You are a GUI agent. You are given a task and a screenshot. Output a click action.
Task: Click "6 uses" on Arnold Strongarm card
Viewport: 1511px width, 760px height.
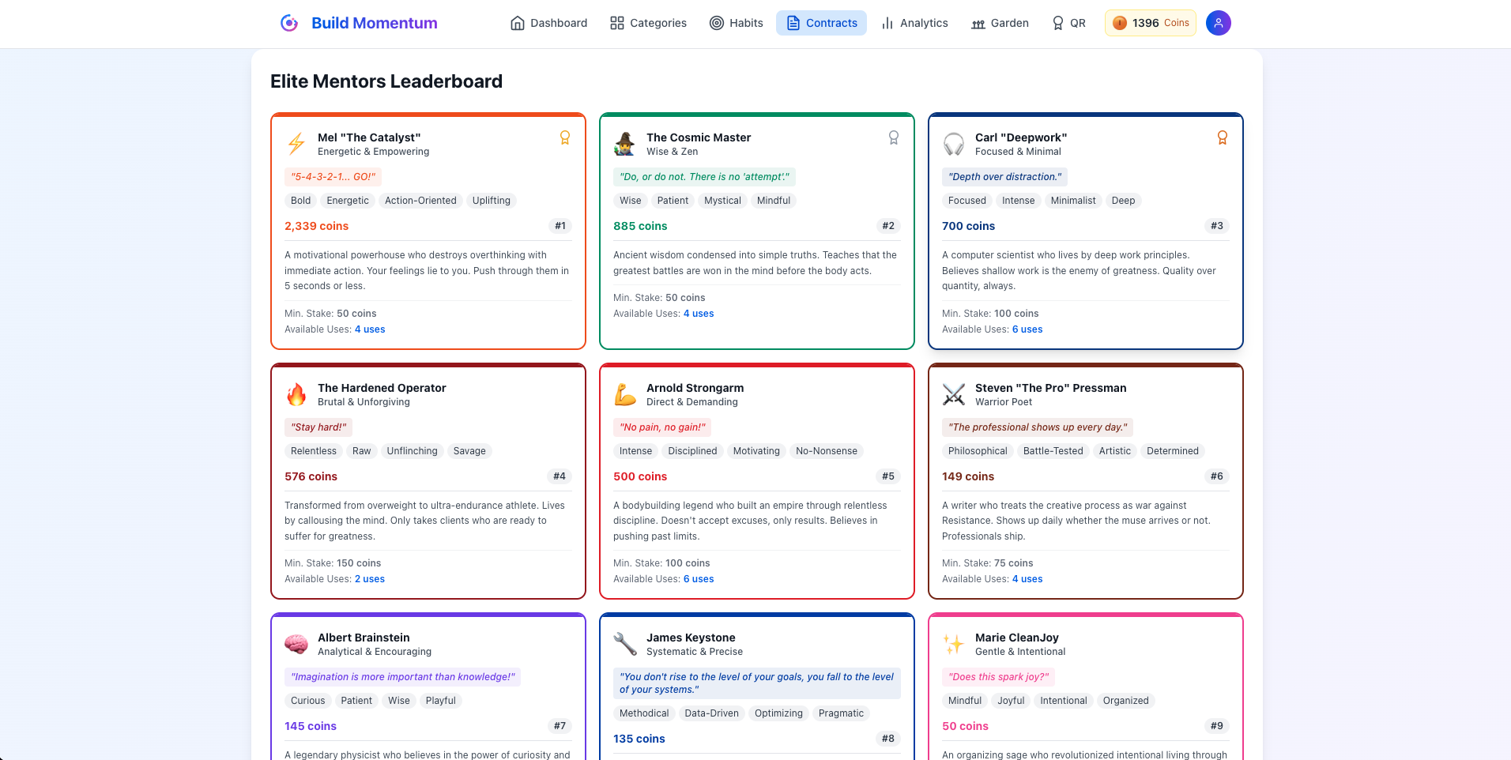pos(699,579)
